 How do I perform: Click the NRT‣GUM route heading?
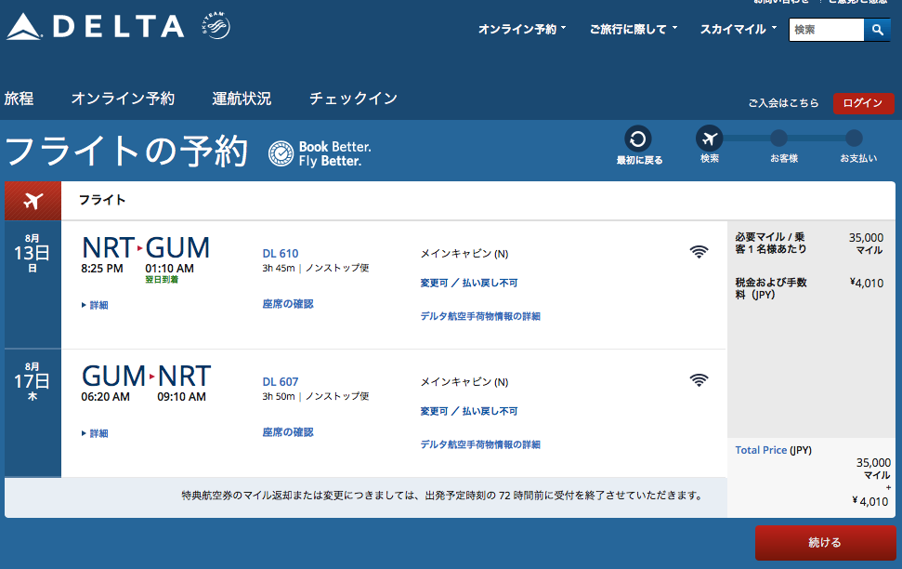pos(146,248)
